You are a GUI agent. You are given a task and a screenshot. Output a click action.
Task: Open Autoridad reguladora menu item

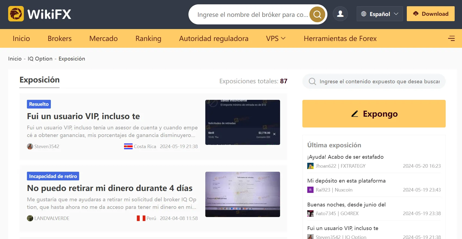point(214,39)
